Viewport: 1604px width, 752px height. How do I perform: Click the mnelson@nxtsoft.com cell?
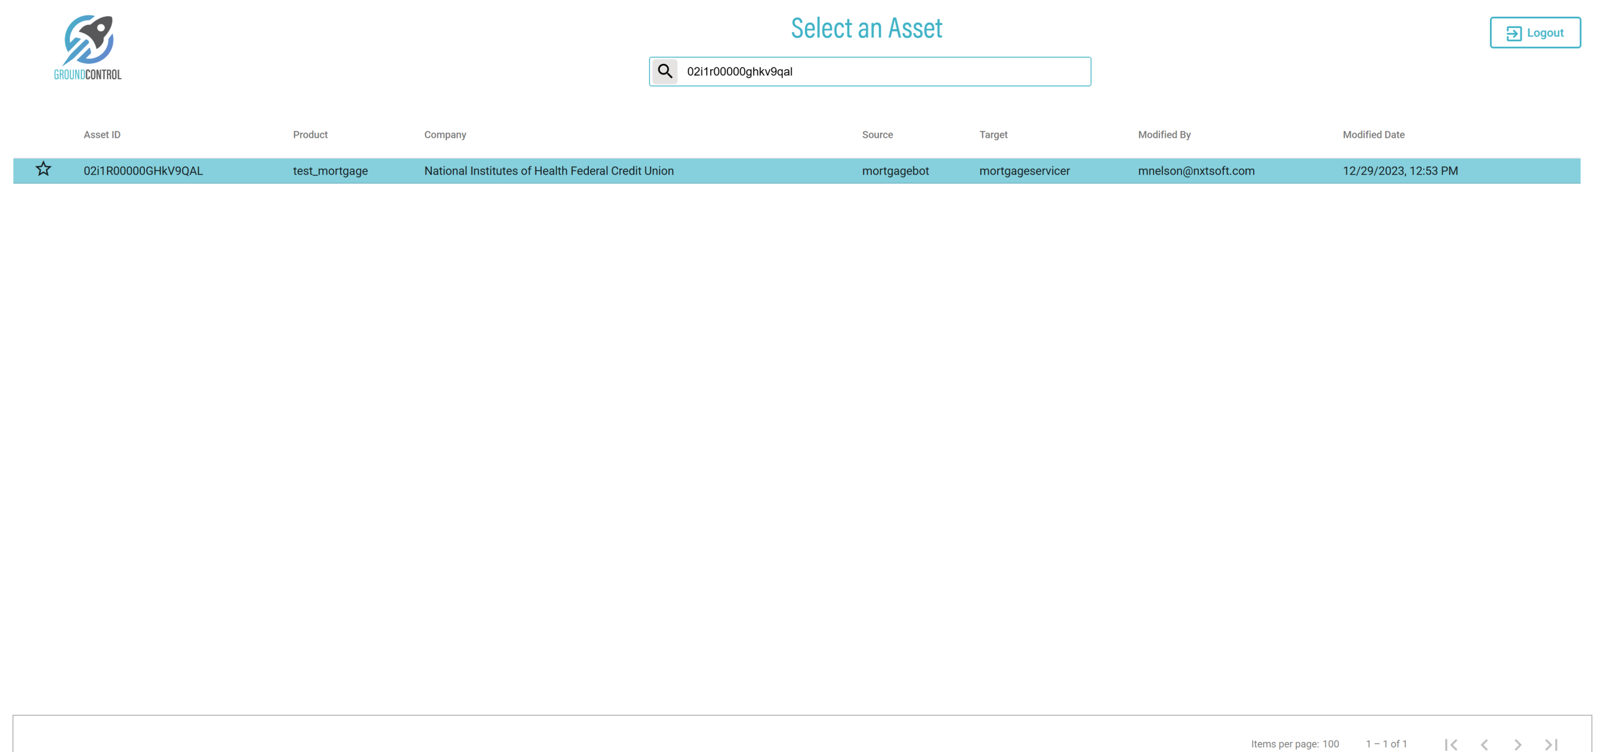[x=1195, y=171]
